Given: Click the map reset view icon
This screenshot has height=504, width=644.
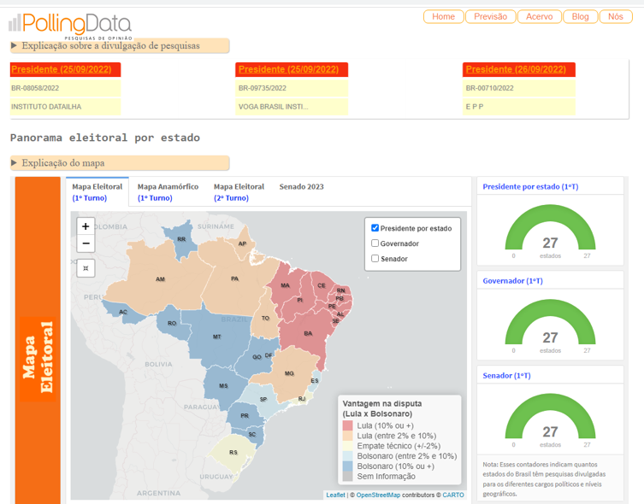Looking at the screenshot, I should click(86, 268).
